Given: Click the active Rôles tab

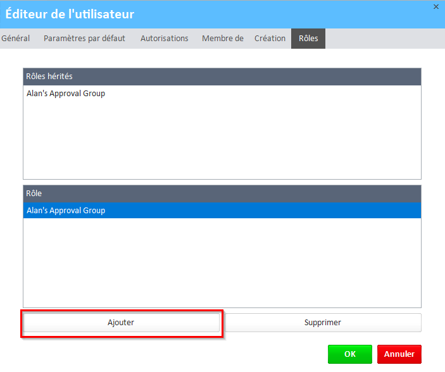Looking at the screenshot, I should point(308,39).
